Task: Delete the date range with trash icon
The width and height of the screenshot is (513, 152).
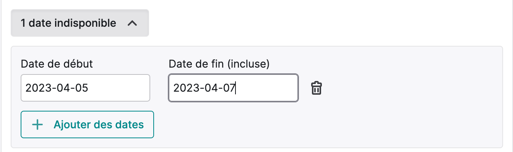Action: pyautogui.click(x=316, y=88)
